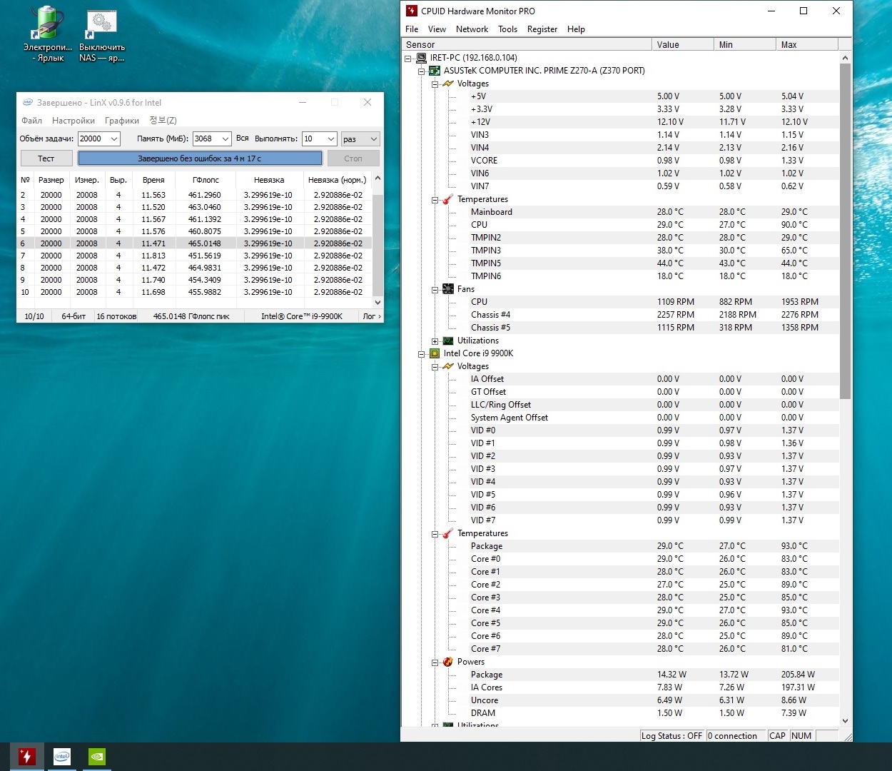Open the NVIDIA taskbar icon
Screen dimensions: 892x771
coord(97,756)
